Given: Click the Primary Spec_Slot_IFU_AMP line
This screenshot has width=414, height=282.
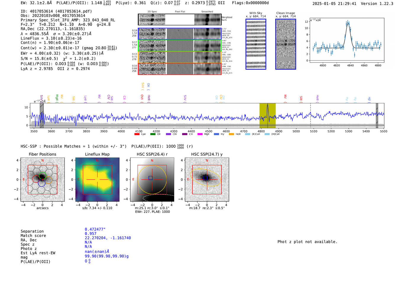Looking at the screenshot, I should (x=68, y=20).
